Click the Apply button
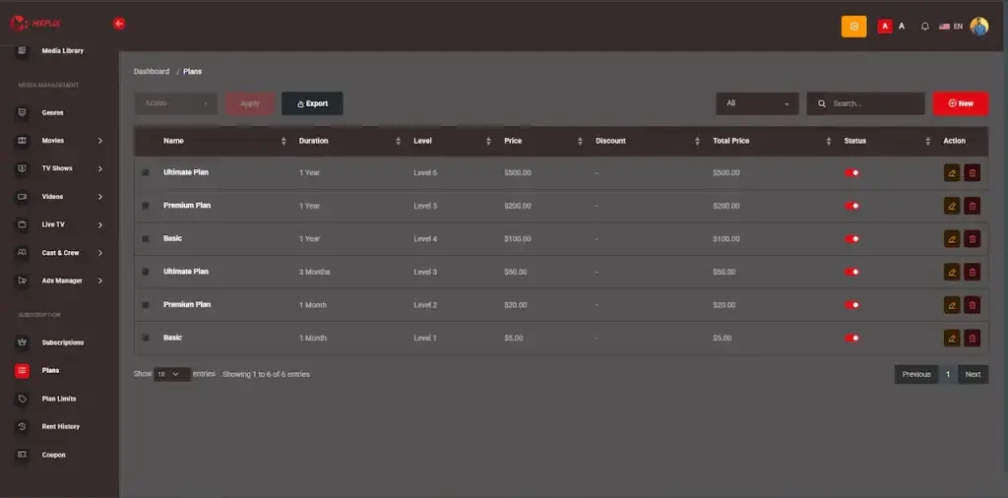This screenshot has height=498, width=1008. click(249, 103)
